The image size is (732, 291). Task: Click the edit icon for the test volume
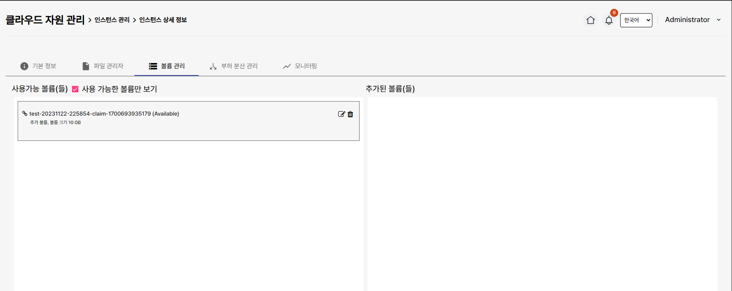[x=341, y=114]
